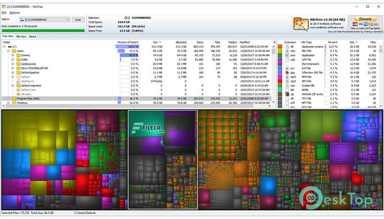The width and height of the screenshot is (384, 219).
Task: Click the '28.9 GB' extension size cell
Action: [354, 47]
